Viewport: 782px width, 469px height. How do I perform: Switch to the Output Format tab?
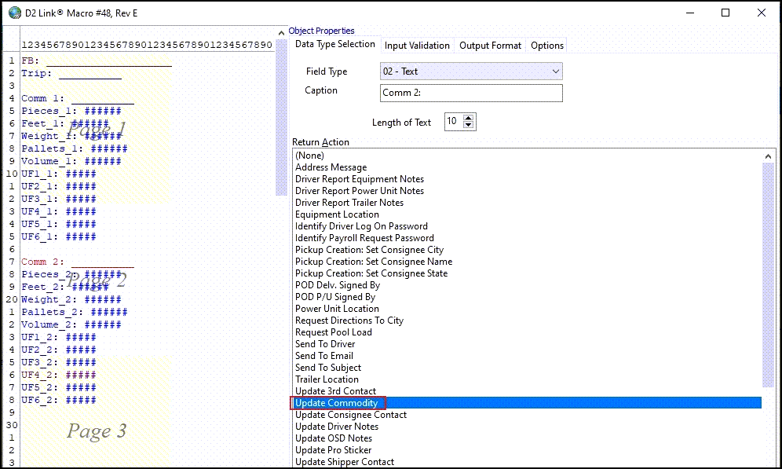[x=490, y=46]
